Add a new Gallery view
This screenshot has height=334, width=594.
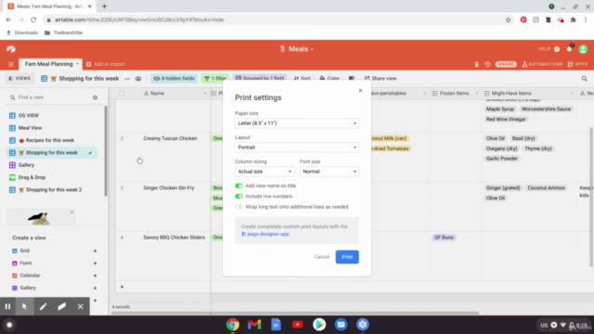tap(95, 289)
